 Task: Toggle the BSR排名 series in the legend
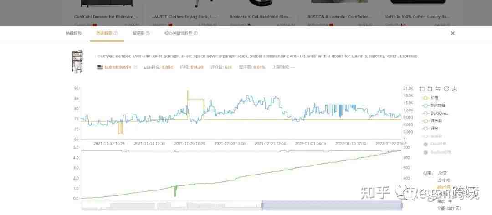pyautogui.click(x=433, y=106)
